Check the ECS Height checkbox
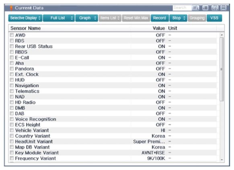 coord(12,125)
